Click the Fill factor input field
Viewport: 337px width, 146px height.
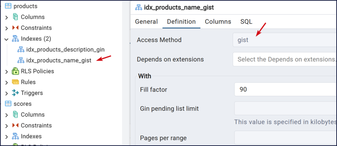coord(285,89)
